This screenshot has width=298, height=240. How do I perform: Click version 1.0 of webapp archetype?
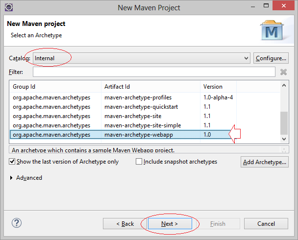click(x=207, y=135)
